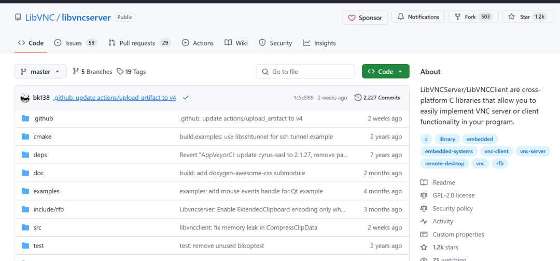
Task: Click the Activity pulse icon
Action: coord(424,221)
